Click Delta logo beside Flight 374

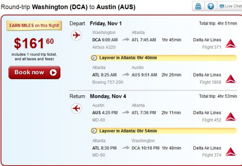[x=231, y=152]
